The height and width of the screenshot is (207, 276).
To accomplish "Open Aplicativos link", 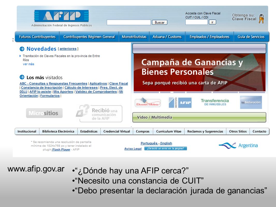I will pyautogui.click(x=98, y=84).
